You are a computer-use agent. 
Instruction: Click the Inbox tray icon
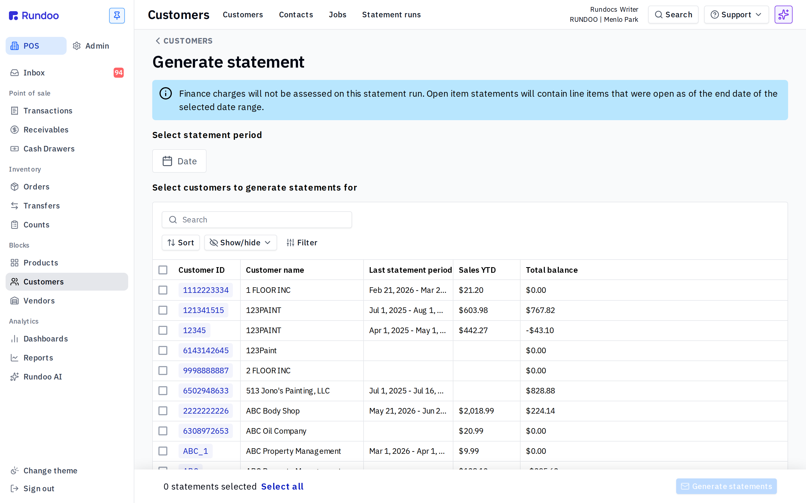click(15, 73)
